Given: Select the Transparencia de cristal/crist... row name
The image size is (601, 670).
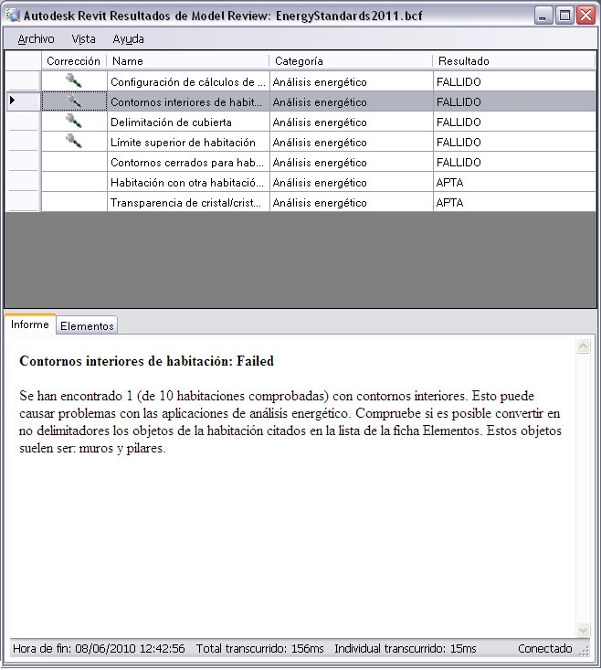Looking at the screenshot, I should point(188,203).
